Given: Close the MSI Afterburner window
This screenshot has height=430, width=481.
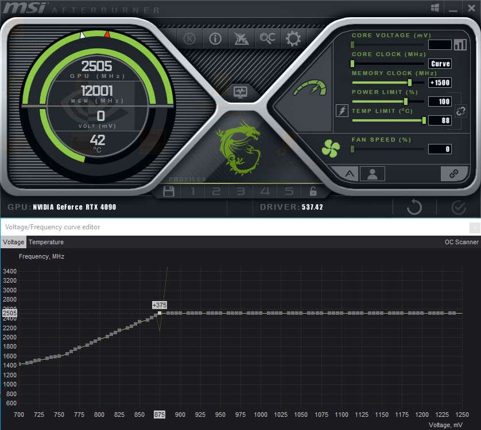Looking at the screenshot, I should [x=471, y=8].
